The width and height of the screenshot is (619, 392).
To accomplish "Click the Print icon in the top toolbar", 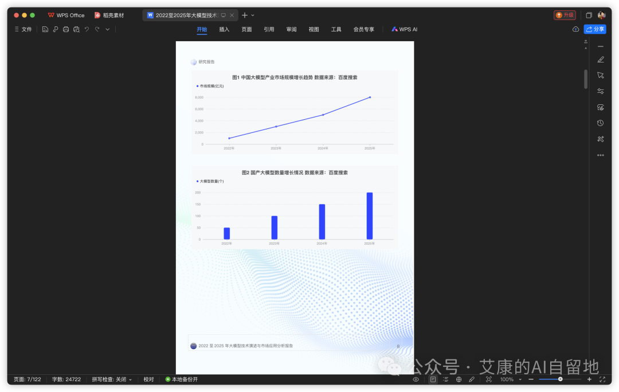I will click(x=66, y=29).
